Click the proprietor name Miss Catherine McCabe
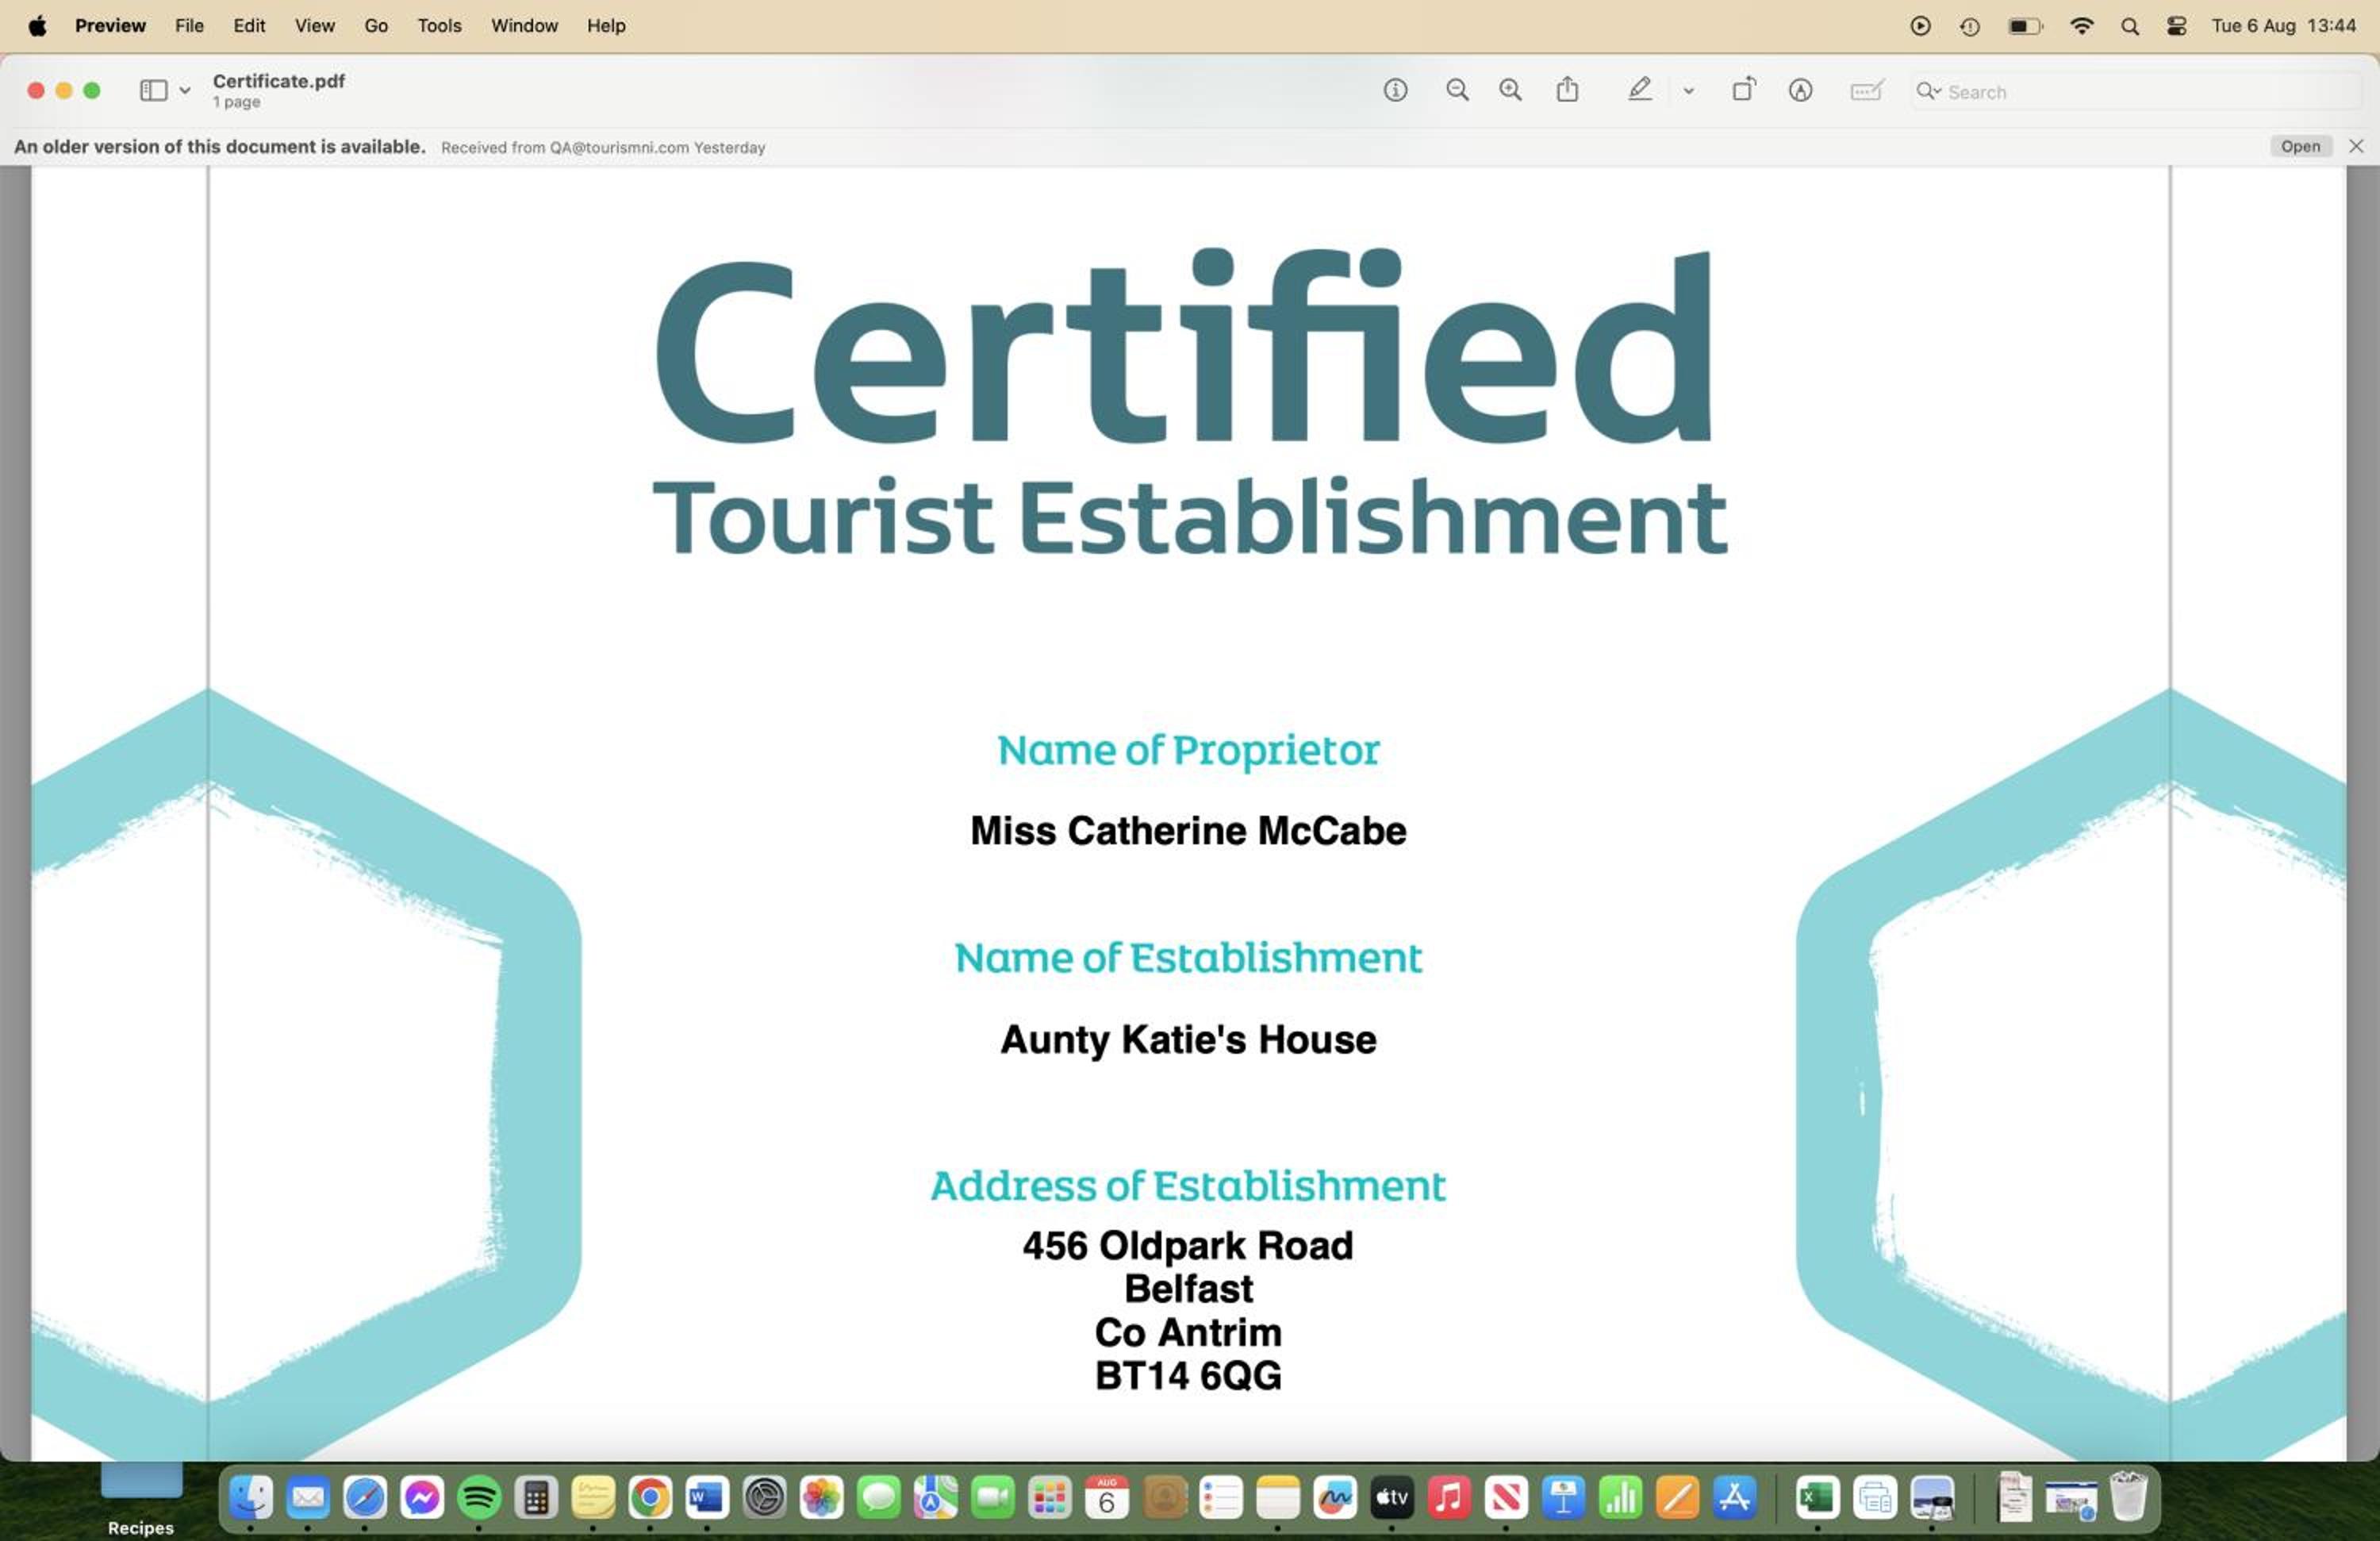This screenshot has width=2380, height=1541. pyautogui.click(x=1188, y=831)
